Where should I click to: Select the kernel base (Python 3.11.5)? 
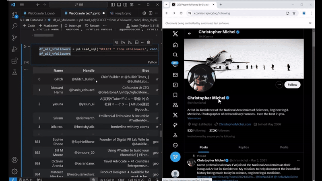pos(142,26)
